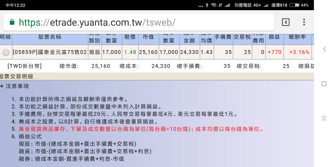Screen dimensions: 334x167
Task: Click the 融資 formula line
Action: pyautogui.click(x=85, y=151)
